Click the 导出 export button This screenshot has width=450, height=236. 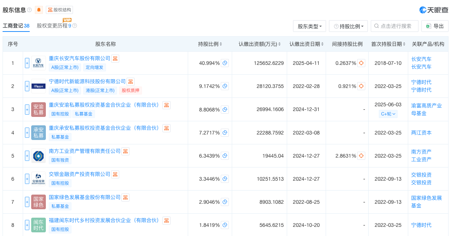pyautogui.click(x=435, y=26)
